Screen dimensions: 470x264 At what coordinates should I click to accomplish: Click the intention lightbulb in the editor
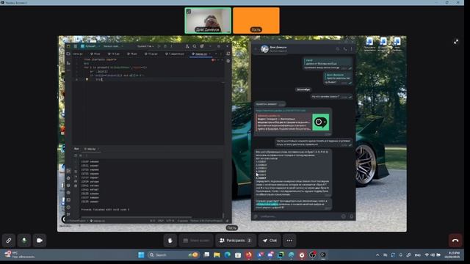point(87,80)
